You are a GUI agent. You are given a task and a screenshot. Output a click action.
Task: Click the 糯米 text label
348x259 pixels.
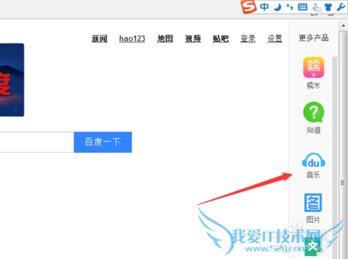tap(313, 86)
